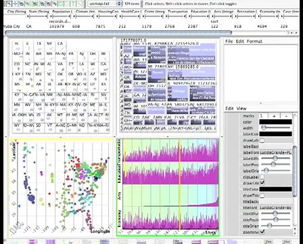Click the labelBackground property field

[x=275, y=146]
